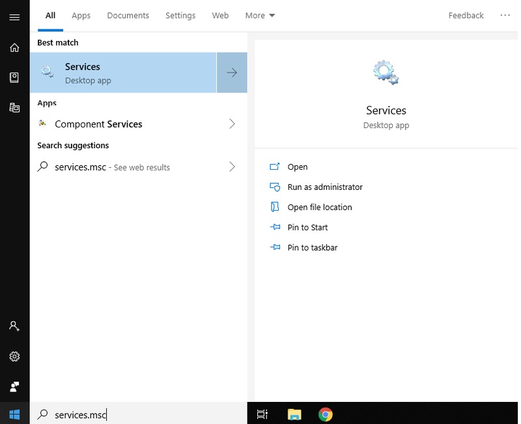Click the Settings gear icon in sidebar
521x424 pixels.
(x=14, y=356)
